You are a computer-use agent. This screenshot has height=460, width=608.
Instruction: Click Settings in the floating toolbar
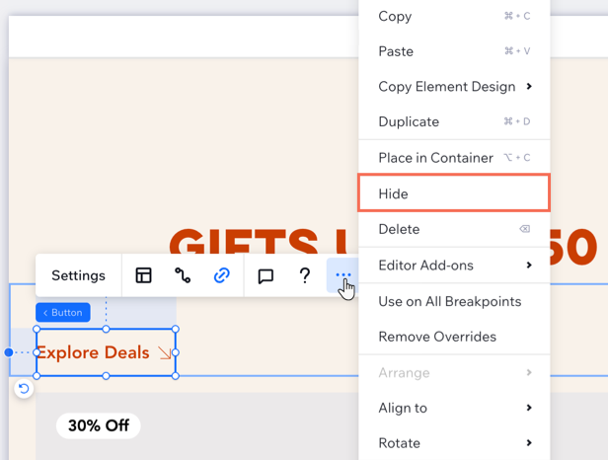coord(78,275)
